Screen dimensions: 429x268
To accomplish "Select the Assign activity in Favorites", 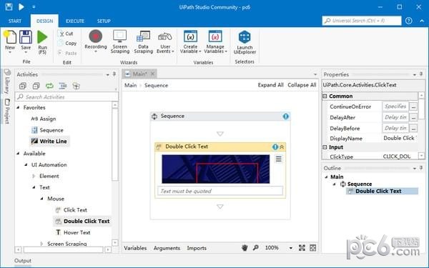I will tap(44, 119).
